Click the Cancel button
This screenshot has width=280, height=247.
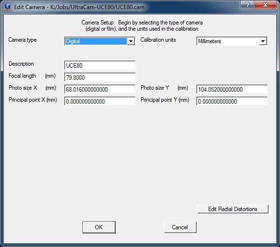coord(180,227)
